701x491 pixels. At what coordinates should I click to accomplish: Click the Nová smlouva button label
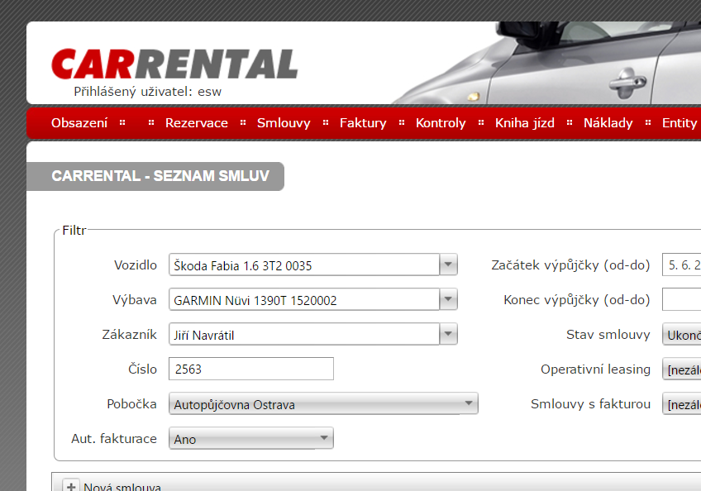coord(122,487)
